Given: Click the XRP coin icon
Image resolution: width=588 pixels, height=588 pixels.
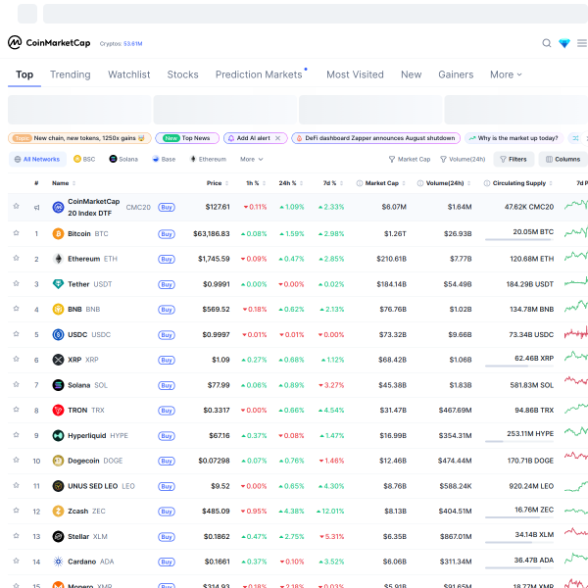Looking at the screenshot, I should pos(58,360).
